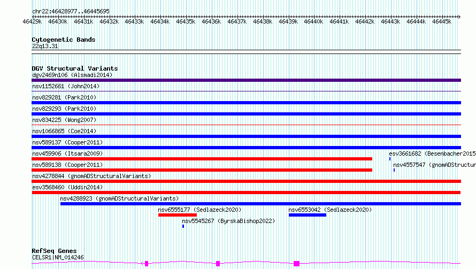Click the 46440k ruler tick label
Viewport: 476px width, 269px height.
[x=313, y=21]
